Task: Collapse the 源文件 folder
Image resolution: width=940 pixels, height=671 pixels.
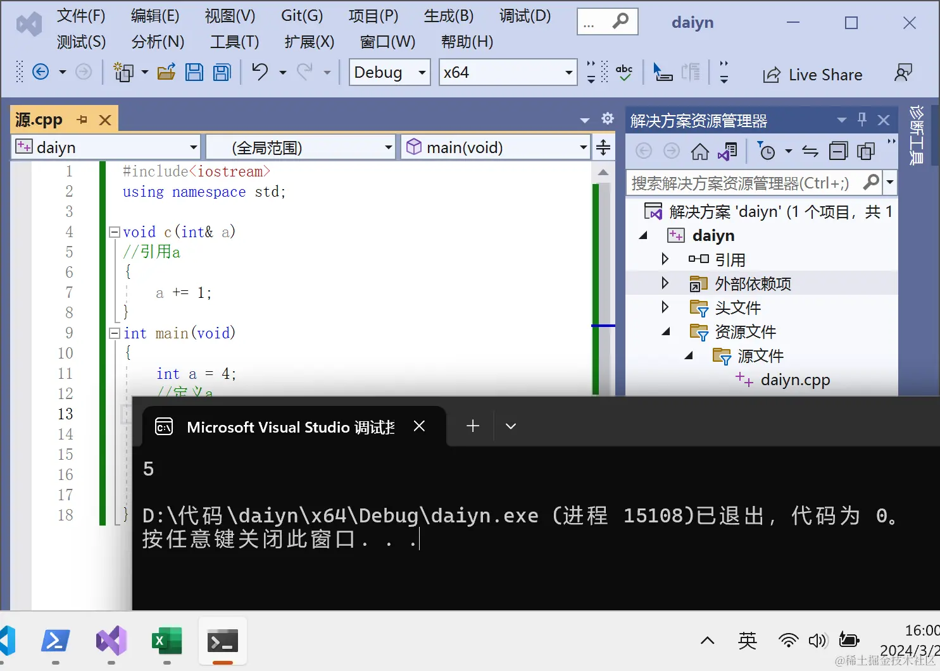Action: 689,355
